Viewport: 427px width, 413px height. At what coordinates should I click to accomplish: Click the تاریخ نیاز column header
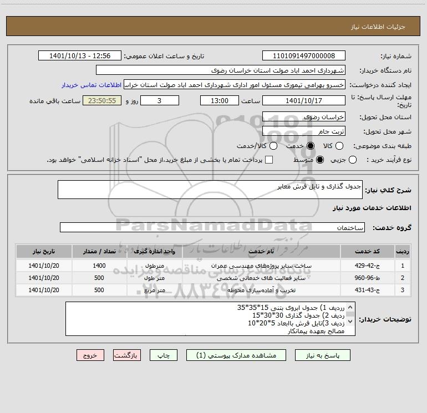click(44, 251)
